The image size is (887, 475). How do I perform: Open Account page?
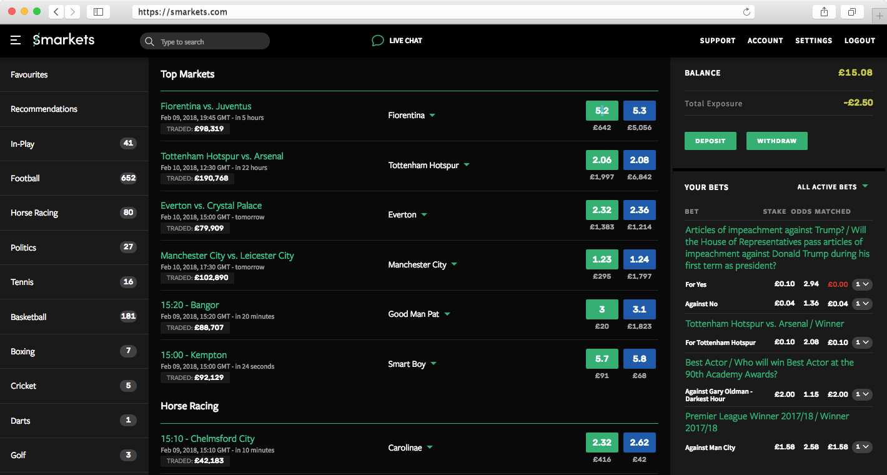765,41
